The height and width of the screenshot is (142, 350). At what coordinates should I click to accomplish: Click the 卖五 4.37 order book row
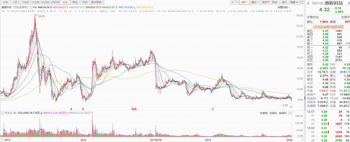[x=328, y=31]
